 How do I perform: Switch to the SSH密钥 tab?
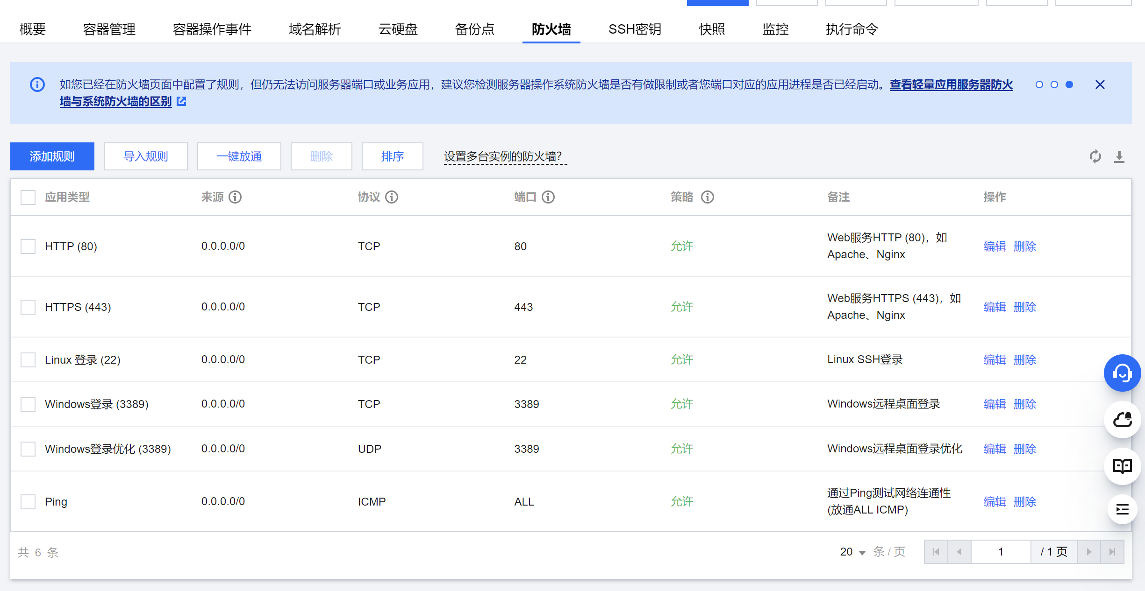[635, 29]
